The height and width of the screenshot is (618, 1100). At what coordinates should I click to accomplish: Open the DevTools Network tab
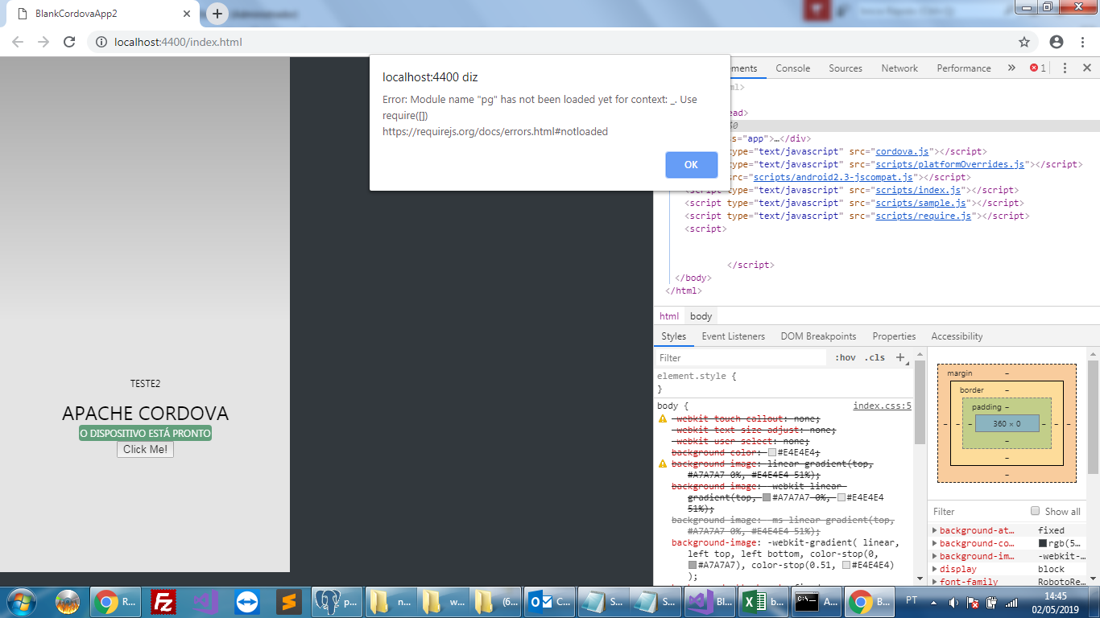coord(899,68)
